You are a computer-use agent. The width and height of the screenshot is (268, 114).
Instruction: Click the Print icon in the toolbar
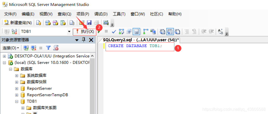[x=97, y=23]
